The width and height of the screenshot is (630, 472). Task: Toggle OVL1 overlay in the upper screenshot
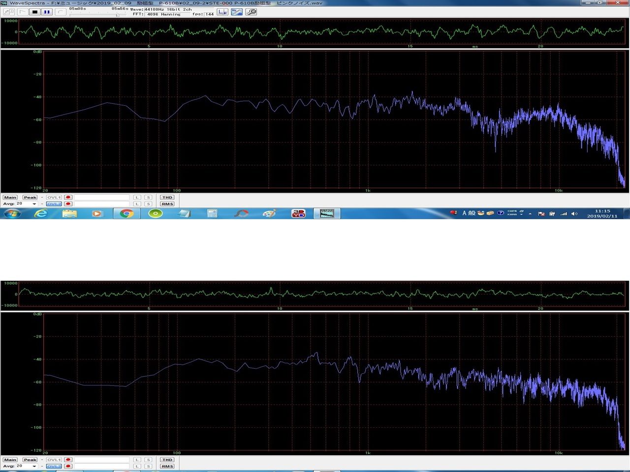54,198
